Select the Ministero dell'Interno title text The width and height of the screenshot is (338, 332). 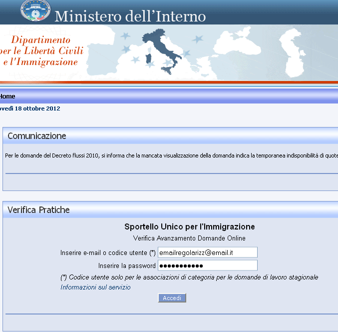click(130, 16)
